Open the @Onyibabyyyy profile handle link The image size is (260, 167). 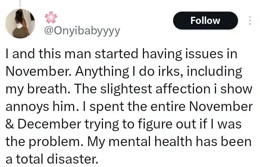(82, 31)
